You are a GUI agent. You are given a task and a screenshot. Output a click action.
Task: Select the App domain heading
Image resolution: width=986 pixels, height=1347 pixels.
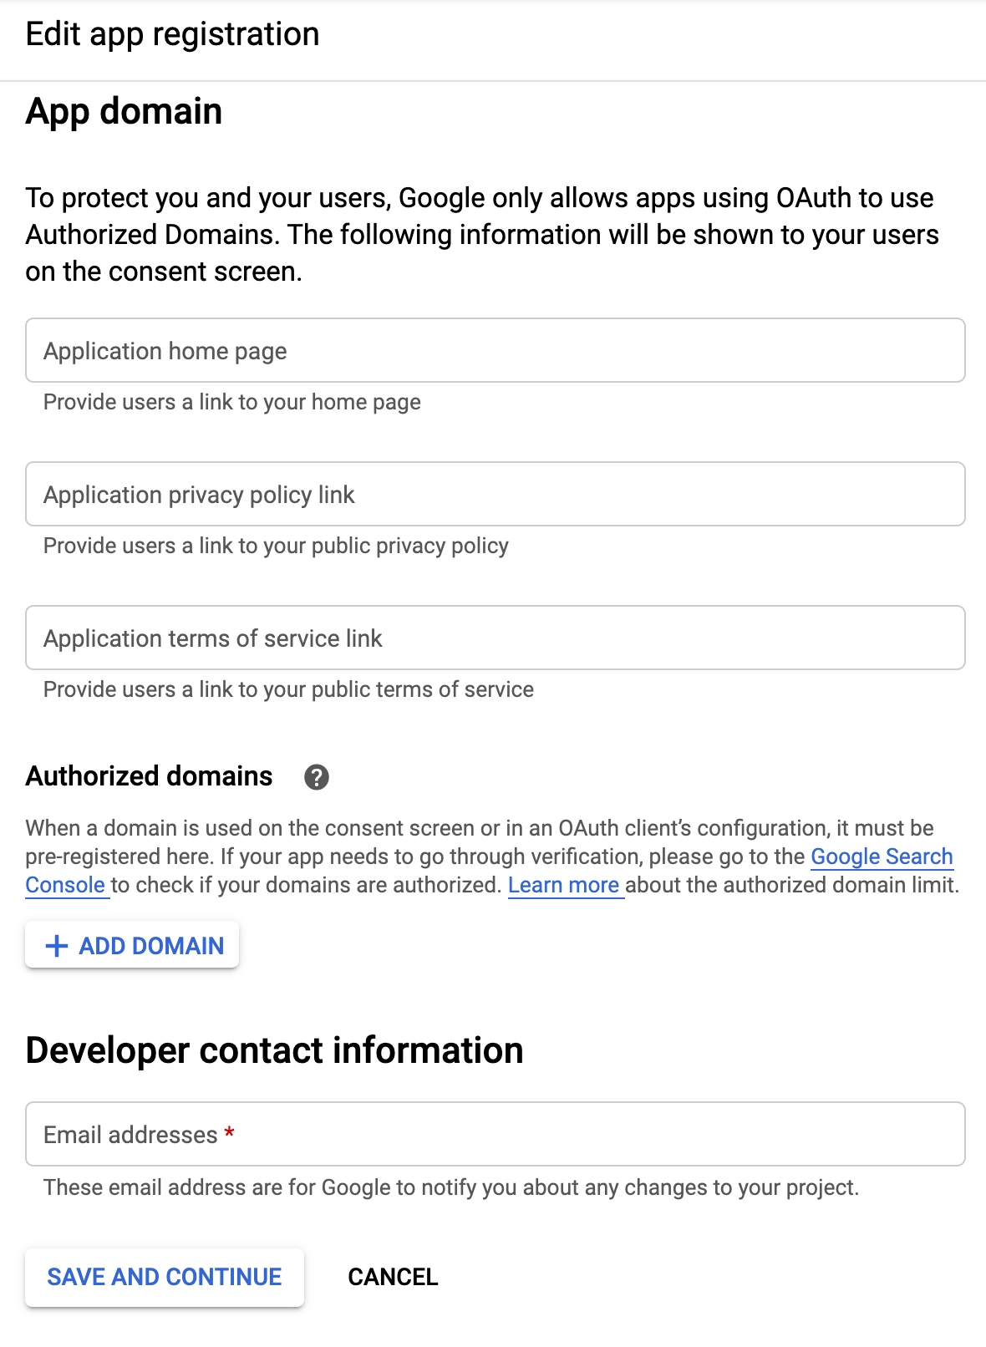[125, 111]
